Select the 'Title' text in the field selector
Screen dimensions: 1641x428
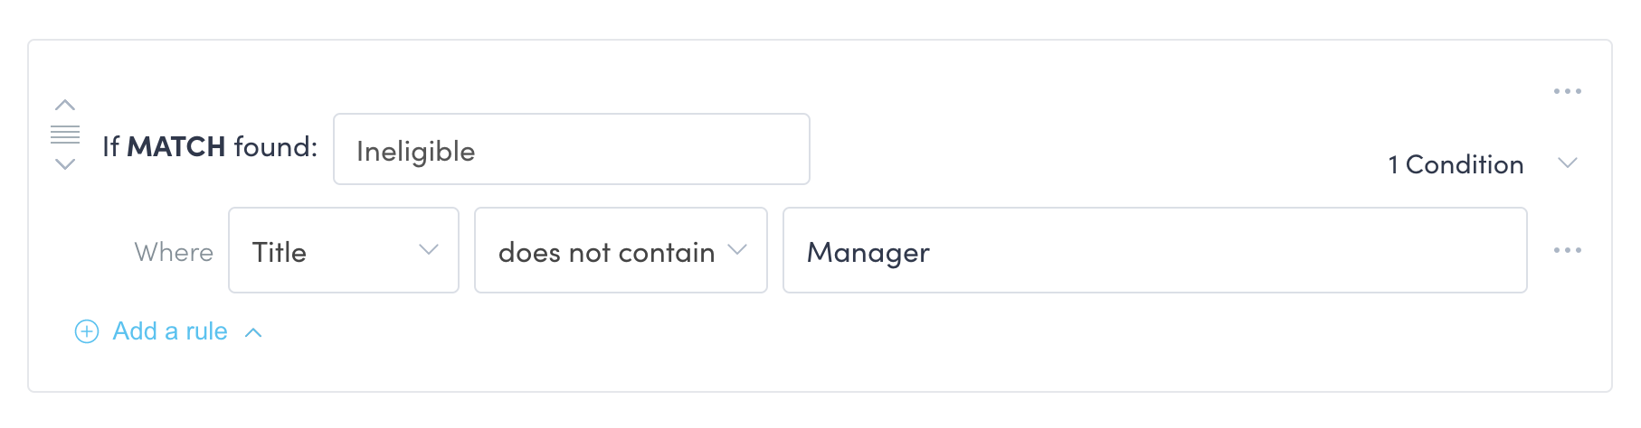280,252
